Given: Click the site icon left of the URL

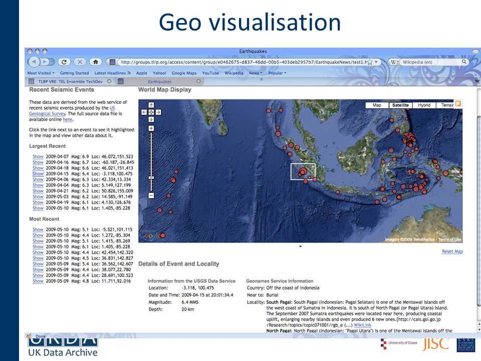Looking at the screenshot, I should (x=112, y=62).
